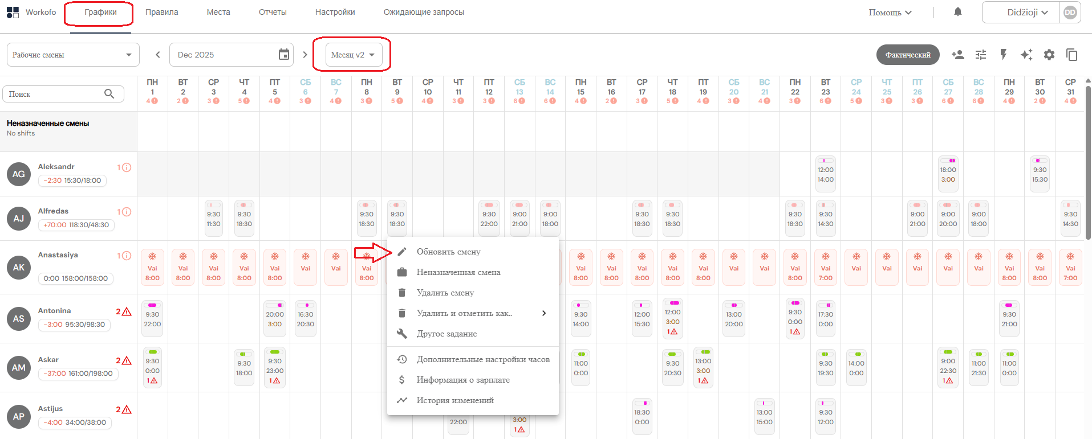This screenshot has width=1092, height=439.
Task: Select Обновить смену in context menu
Action: click(x=473, y=252)
